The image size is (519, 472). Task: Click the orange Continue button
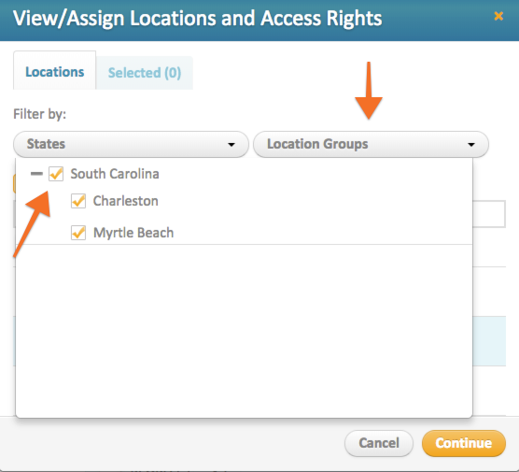464,443
